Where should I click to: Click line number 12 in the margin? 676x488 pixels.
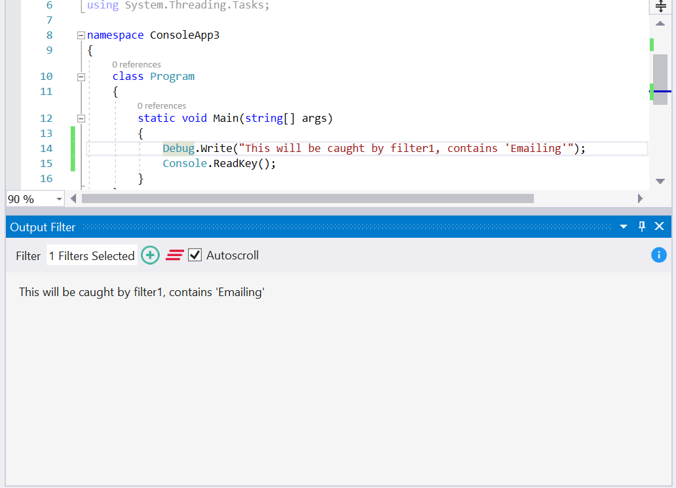coord(46,118)
